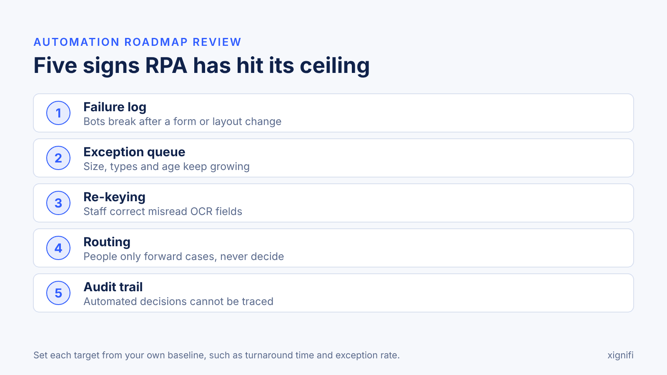Click 'Bots break after a form or layout change'
Screen dimensions: 667x375
tap(183, 122)
